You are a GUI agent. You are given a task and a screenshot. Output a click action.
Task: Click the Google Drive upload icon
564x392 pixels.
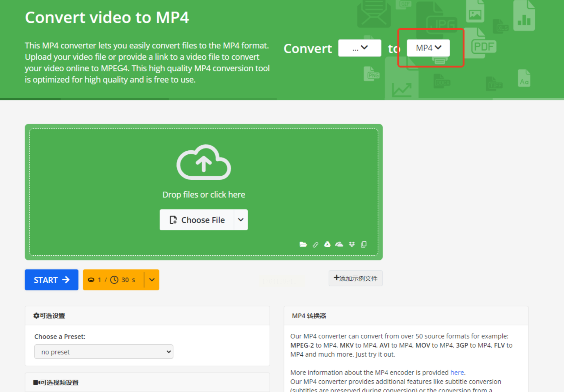[327, 244]
